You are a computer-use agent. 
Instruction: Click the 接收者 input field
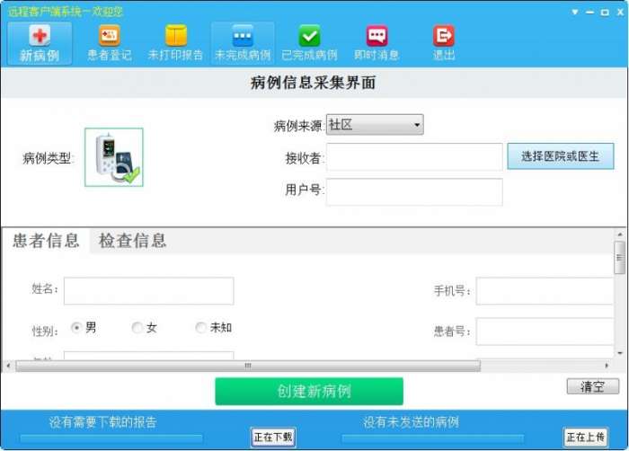tap(414, 157)
